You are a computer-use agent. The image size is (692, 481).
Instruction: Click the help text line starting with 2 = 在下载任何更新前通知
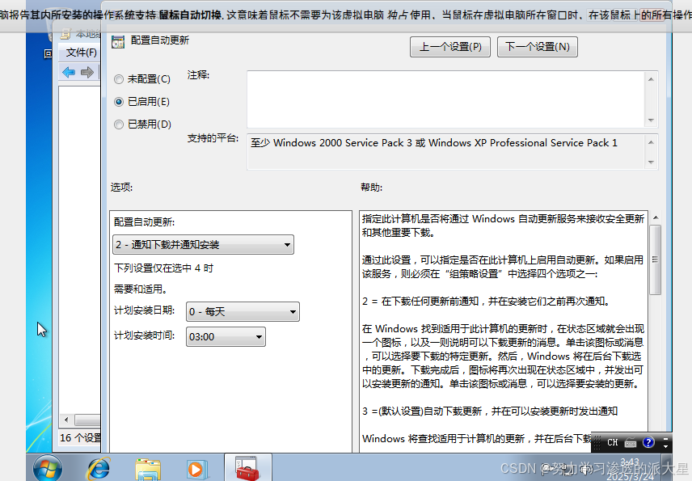487,302
